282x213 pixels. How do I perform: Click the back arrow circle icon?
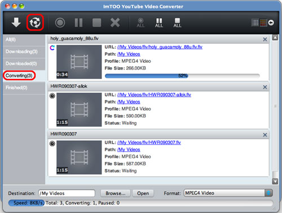tap(271, 23)
